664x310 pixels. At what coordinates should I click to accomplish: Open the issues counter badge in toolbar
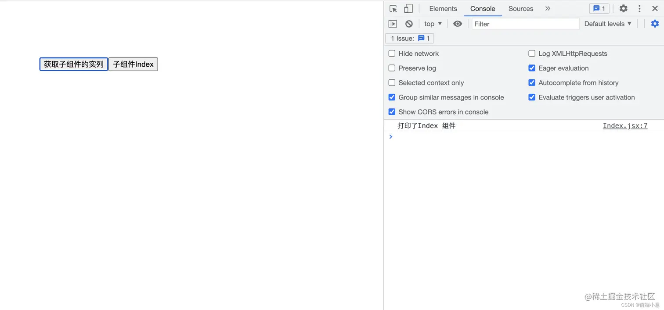pyautogui.click(x=599, y=9)
